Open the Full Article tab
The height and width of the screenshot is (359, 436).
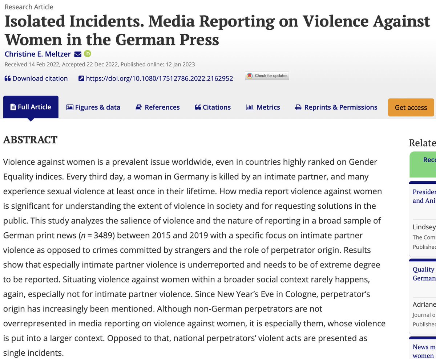[31, 107]
